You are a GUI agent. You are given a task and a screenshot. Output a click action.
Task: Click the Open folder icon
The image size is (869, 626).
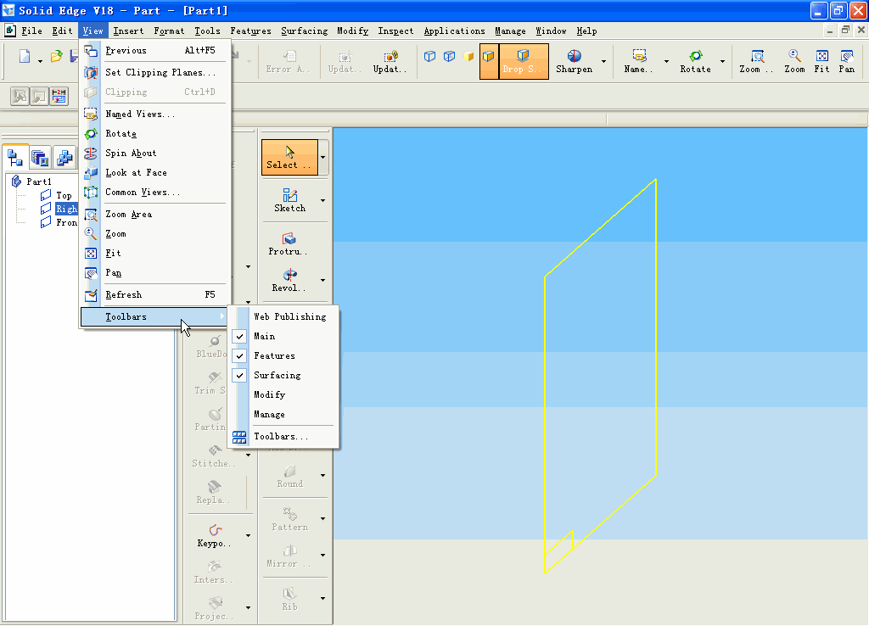(56, 57)
